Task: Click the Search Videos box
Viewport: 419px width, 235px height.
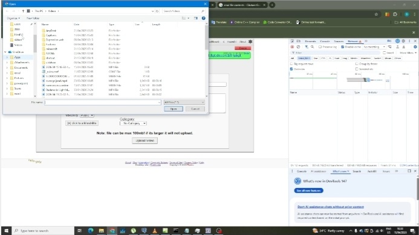Action: pyautogui.click(x=184, y=11)
